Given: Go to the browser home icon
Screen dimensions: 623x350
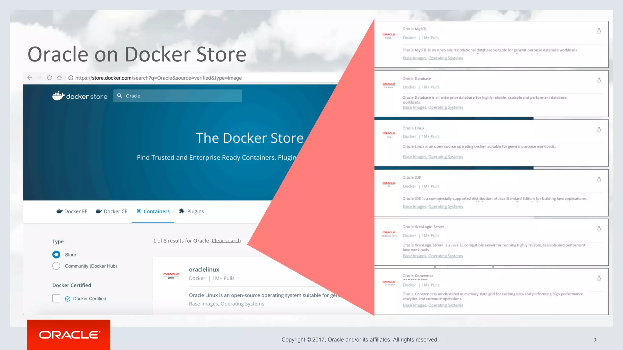Looking at the screenshot, I should (59, 78).
